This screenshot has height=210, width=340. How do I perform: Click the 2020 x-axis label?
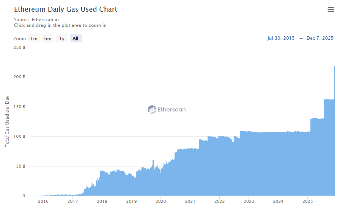tap(161, 201)
